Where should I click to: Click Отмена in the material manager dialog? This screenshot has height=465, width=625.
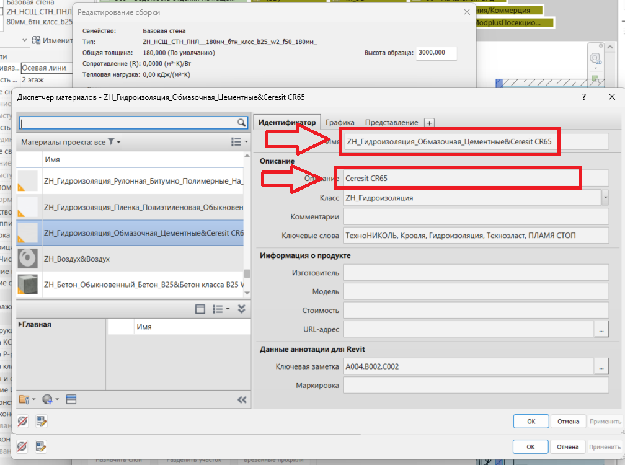point(568,421)
